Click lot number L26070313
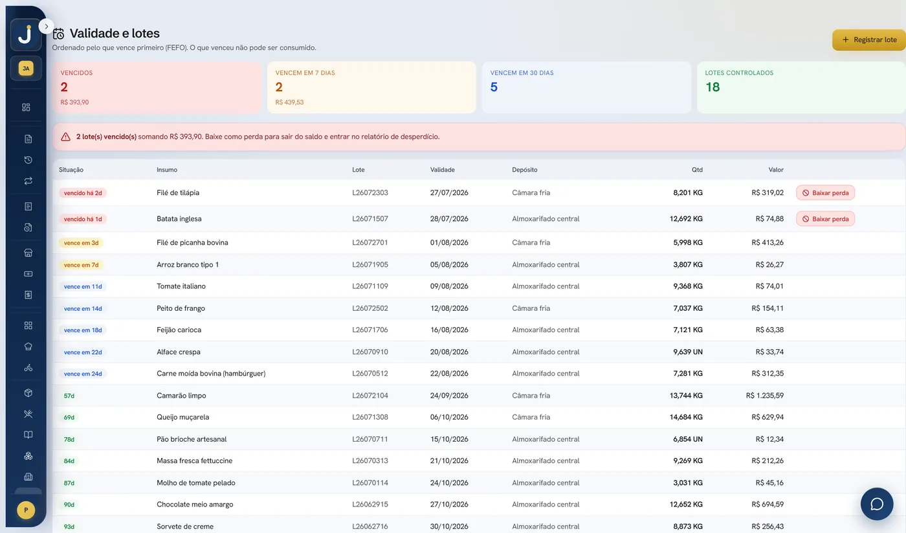The height and width of the screenshot is (533, 906). (x=370, y=461)
